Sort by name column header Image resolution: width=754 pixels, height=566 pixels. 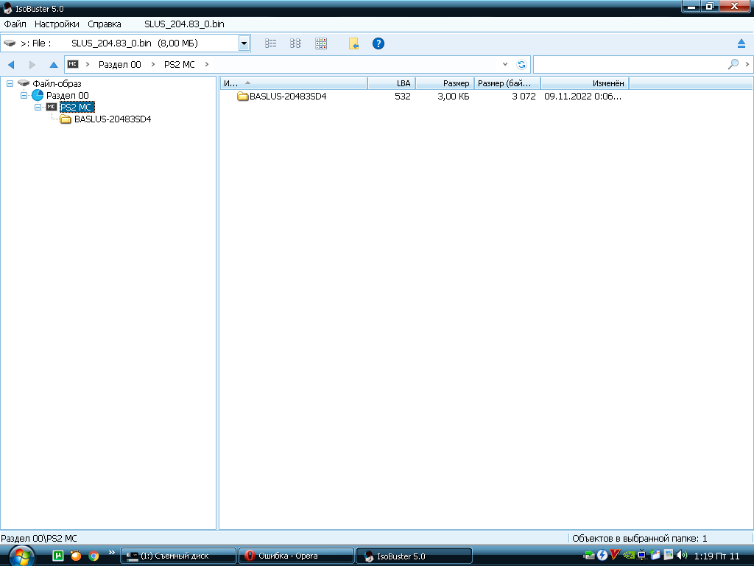(293, 83)
